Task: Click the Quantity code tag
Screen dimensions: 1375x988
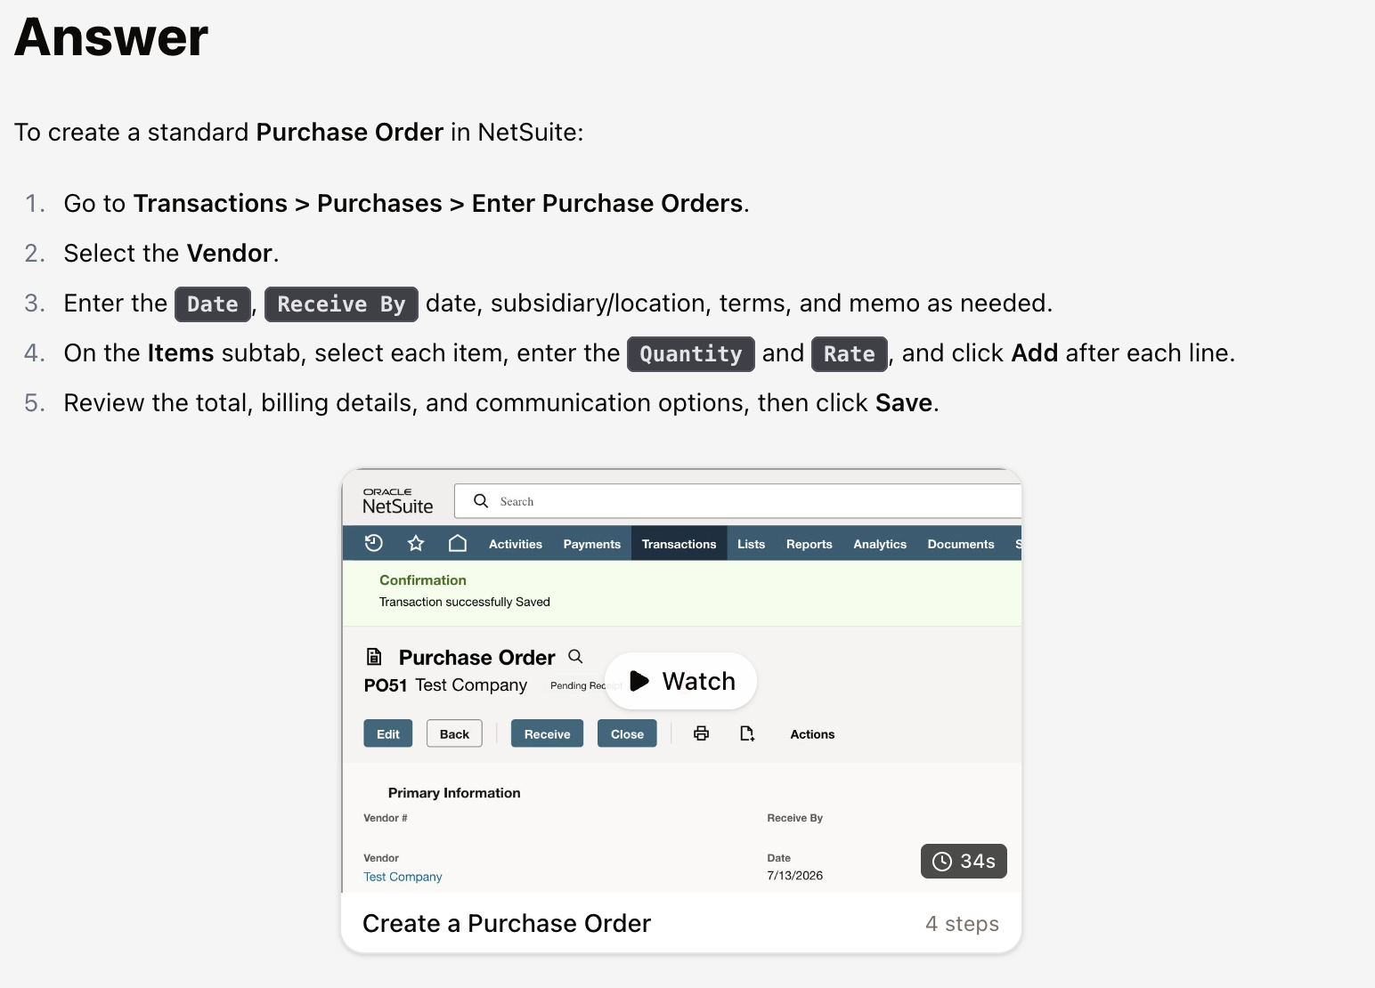Action: coord(691,354)
